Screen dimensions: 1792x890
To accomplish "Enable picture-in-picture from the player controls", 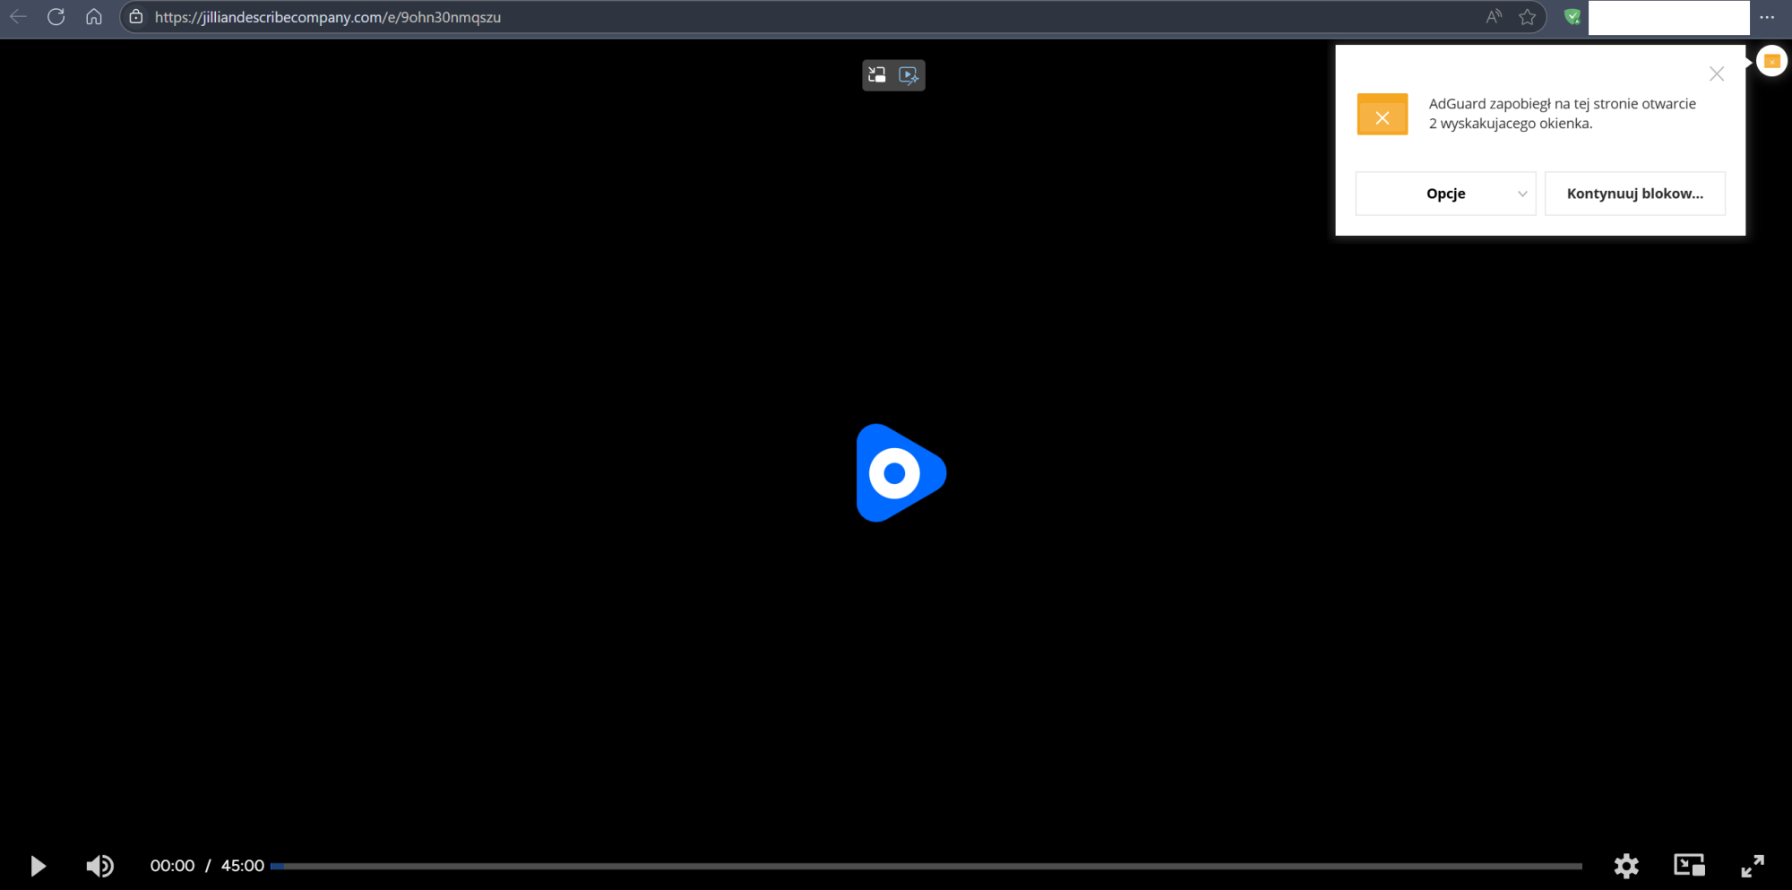I will (x=1690, y=866).
